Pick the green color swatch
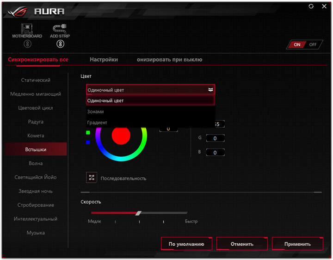The width and height of the screenshot is (333, 260). click(x=88, y=133)
